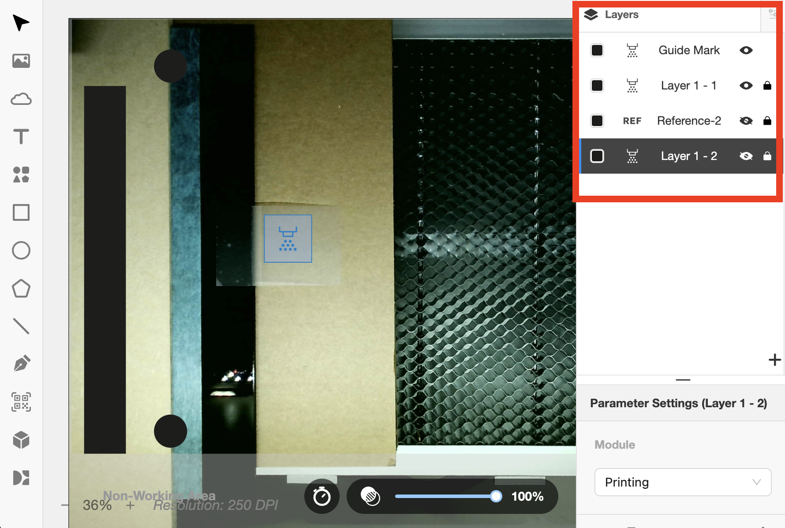
Task: Click the 36% zoom level
Action: click(x=97, y=505)
